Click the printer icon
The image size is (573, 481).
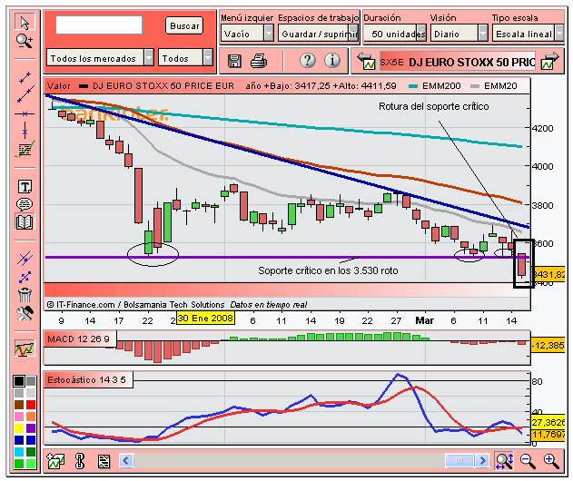(259, 61)
